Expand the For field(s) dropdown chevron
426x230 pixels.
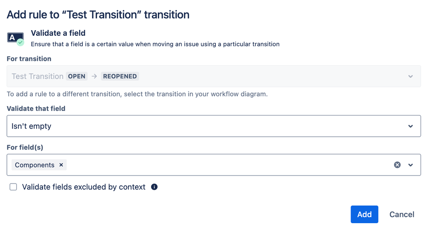411,165
